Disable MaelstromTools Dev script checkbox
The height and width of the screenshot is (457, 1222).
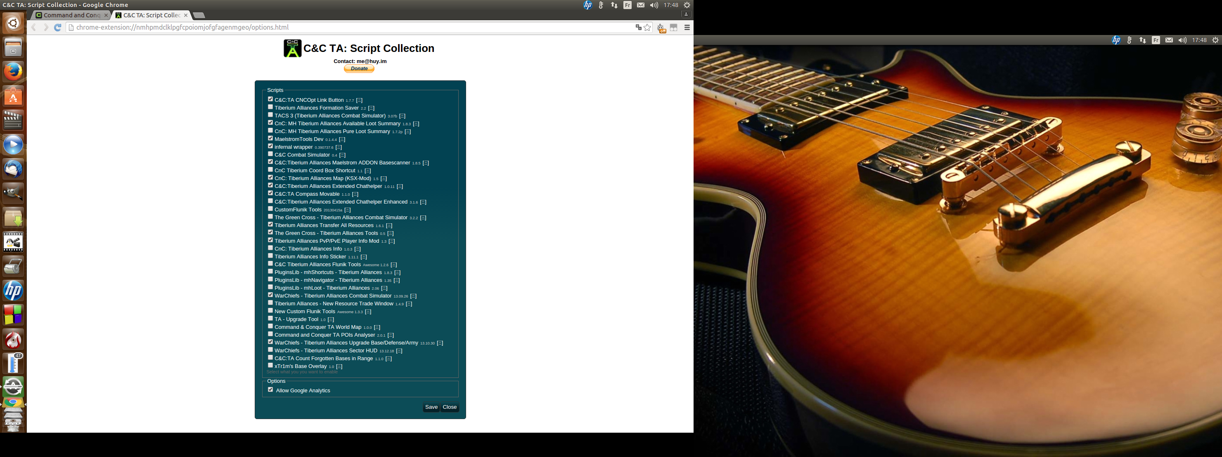(x=270, y=138)
